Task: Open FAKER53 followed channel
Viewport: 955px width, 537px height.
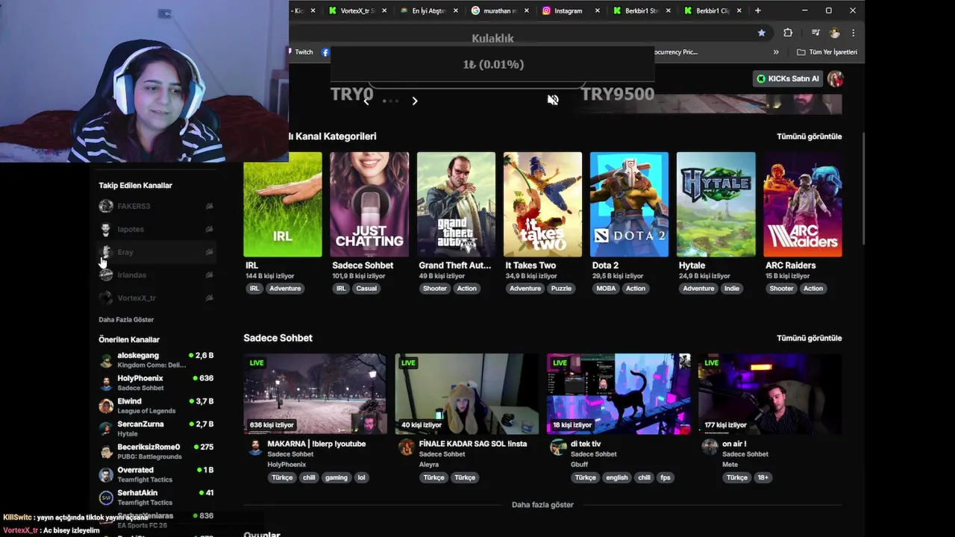Action: pyautogui.click(x=157, y=206)
